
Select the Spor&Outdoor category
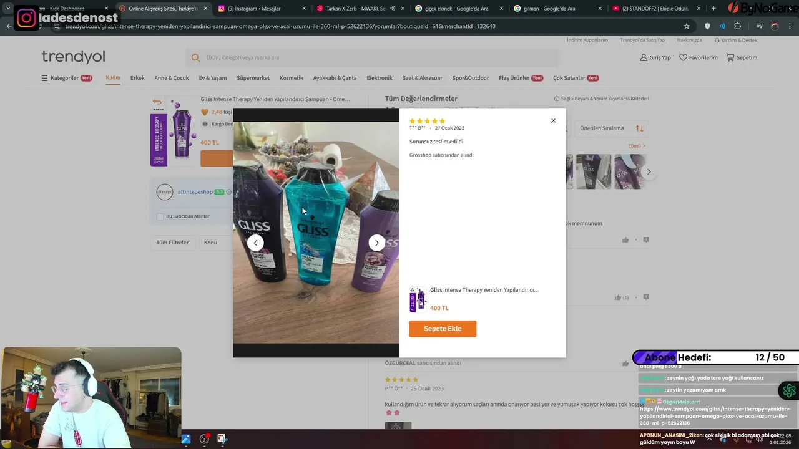[x=471, y=78]
